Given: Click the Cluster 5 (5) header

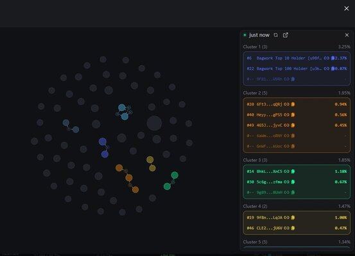Looking at the screenshot, I should [255, 242].
